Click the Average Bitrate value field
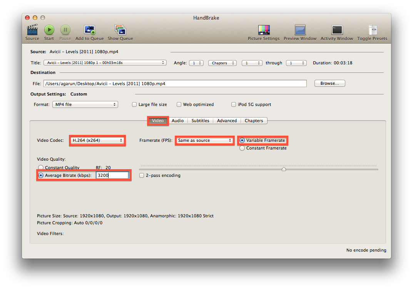 tap(112, 175)
